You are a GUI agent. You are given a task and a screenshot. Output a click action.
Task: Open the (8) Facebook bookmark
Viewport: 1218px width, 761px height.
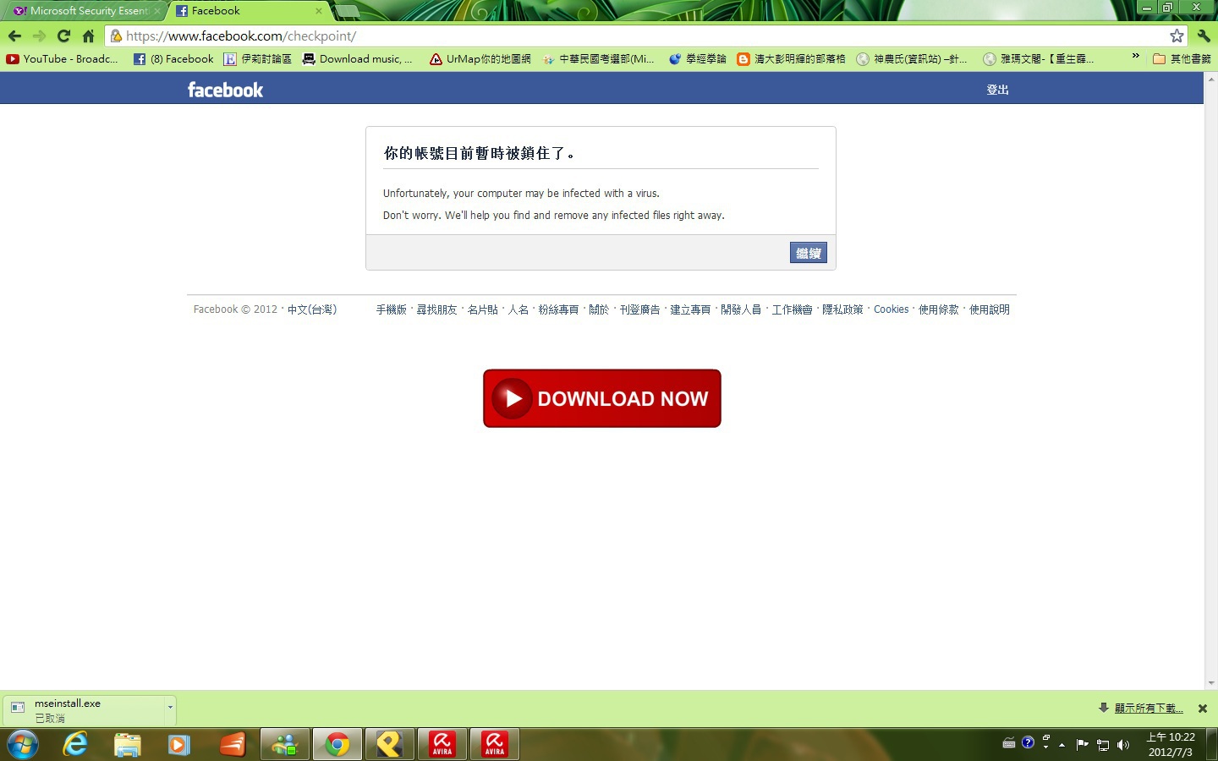click(173, 59)
